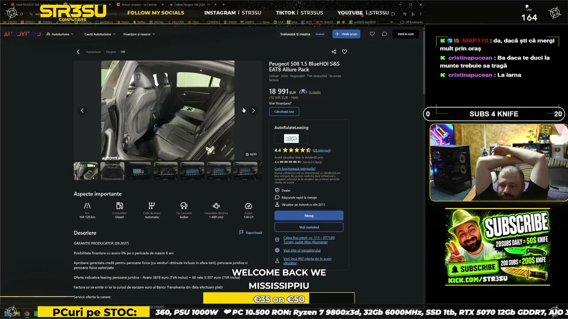Click the GARANTIE PRODUCATOR (09.2027) line

(101, 243)
